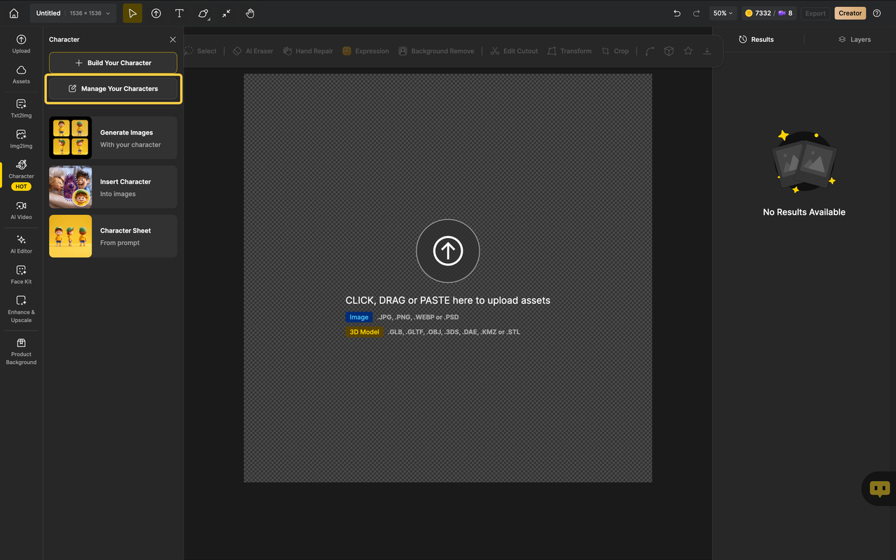The width and height of the screenshot is (896, 560).
Task: Open the Enhance & Upscale panel
Action: coord(21,309)
